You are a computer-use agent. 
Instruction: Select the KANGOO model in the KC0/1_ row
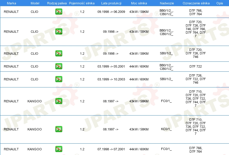tap(35, 129)
